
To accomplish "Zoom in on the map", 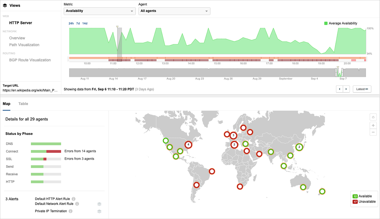I will [x=373, y=125].
